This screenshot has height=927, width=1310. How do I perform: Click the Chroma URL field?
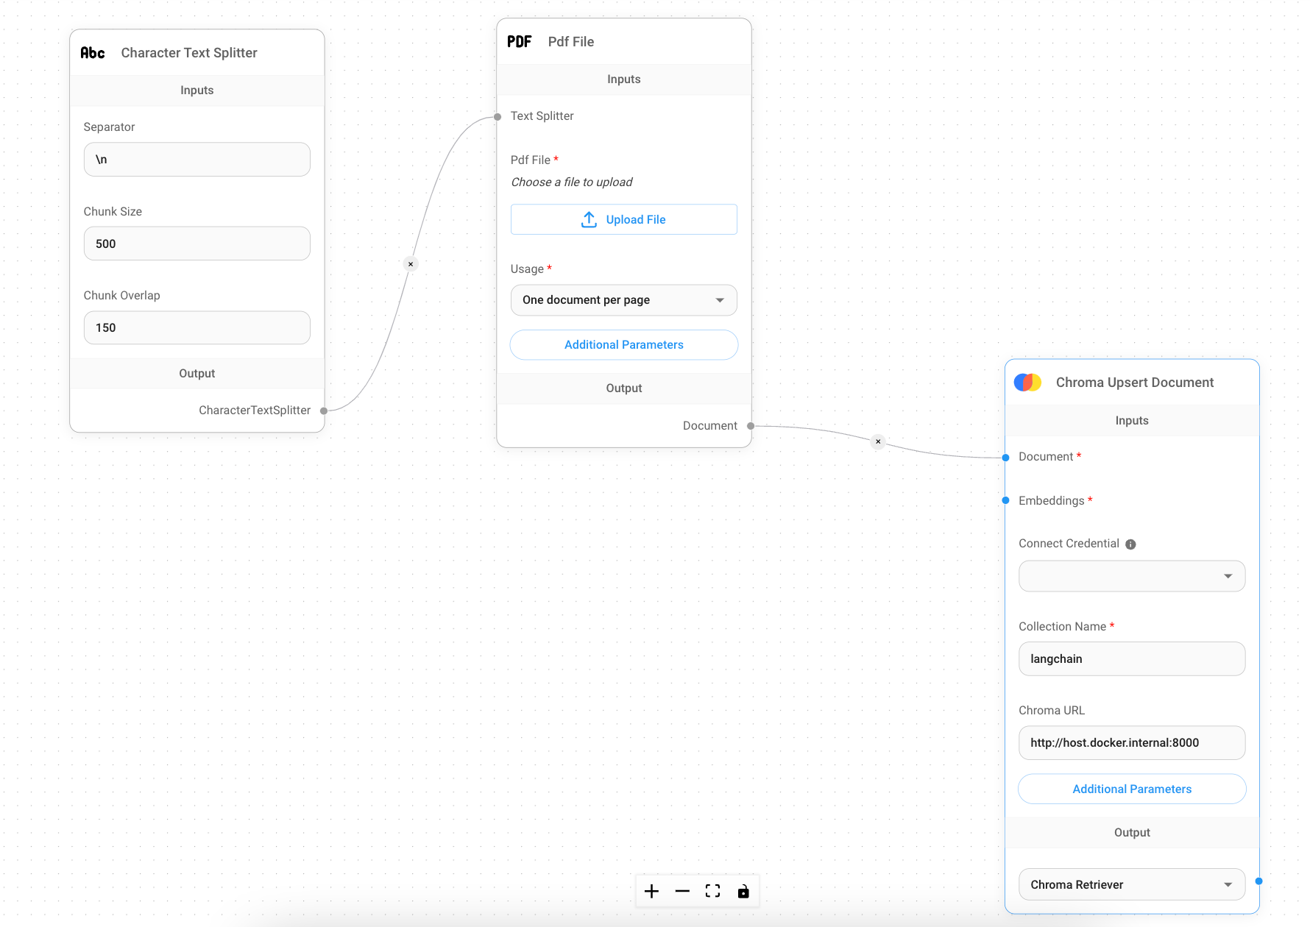1132,743
